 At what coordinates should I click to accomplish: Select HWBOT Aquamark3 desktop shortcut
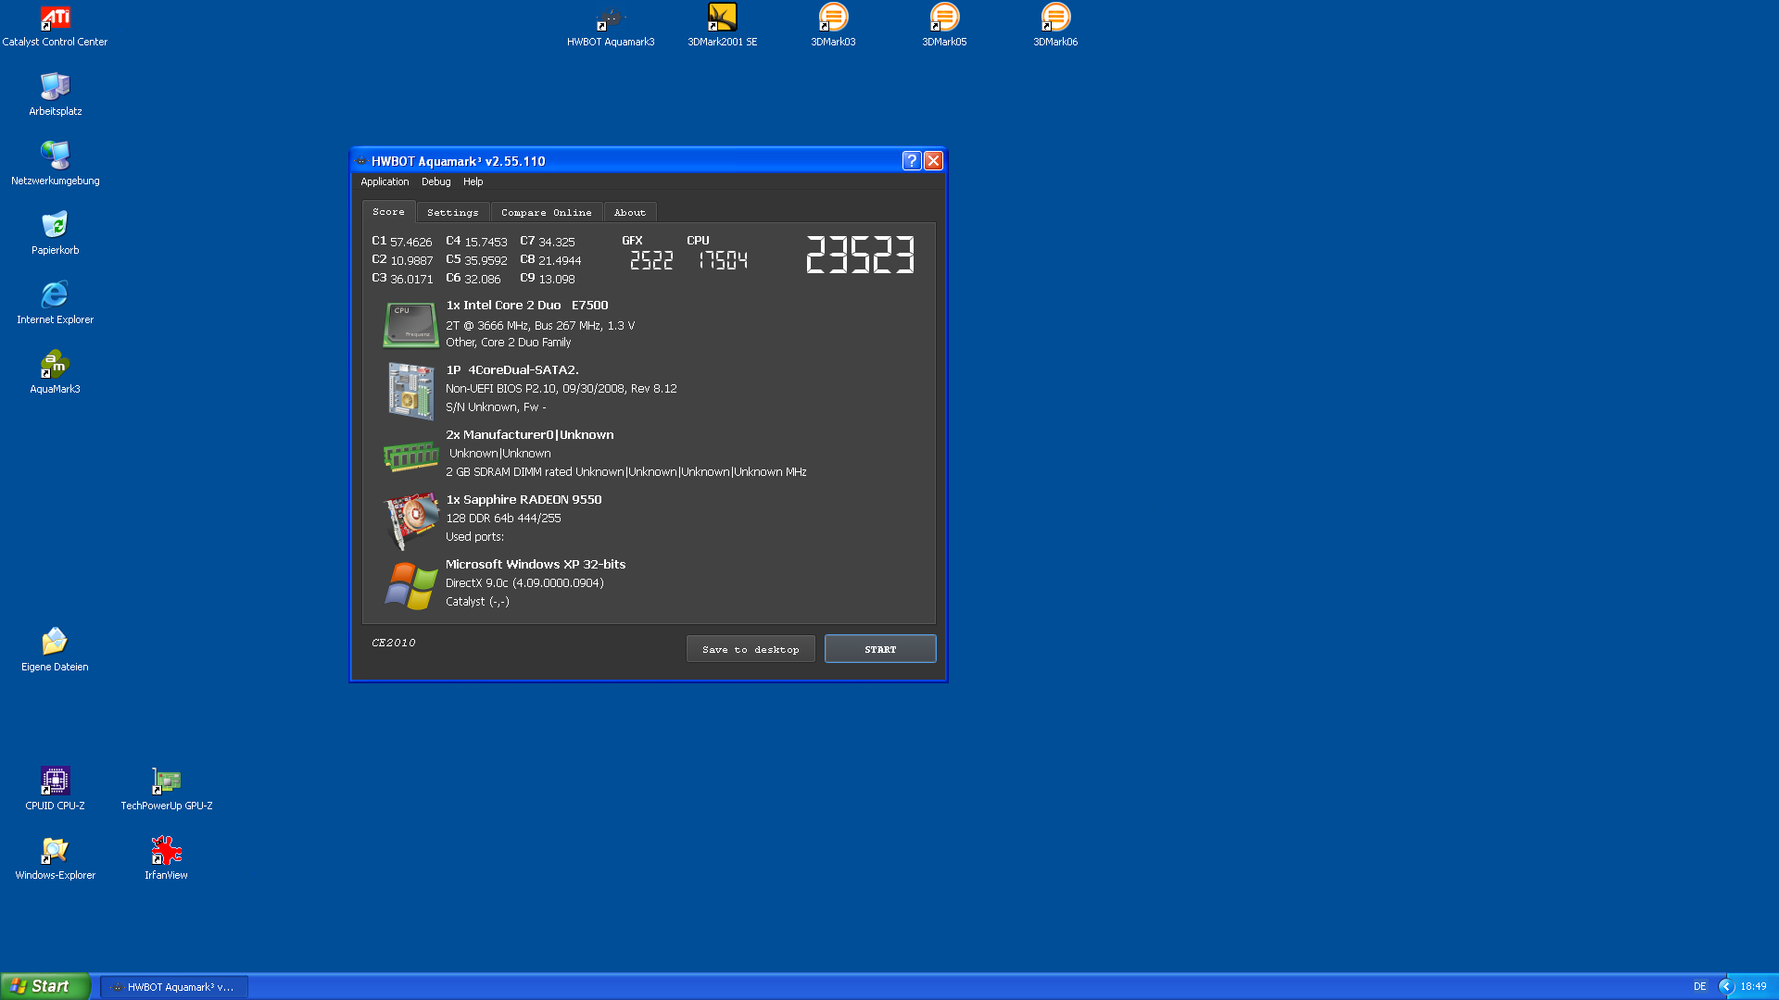tap(611, 26)
